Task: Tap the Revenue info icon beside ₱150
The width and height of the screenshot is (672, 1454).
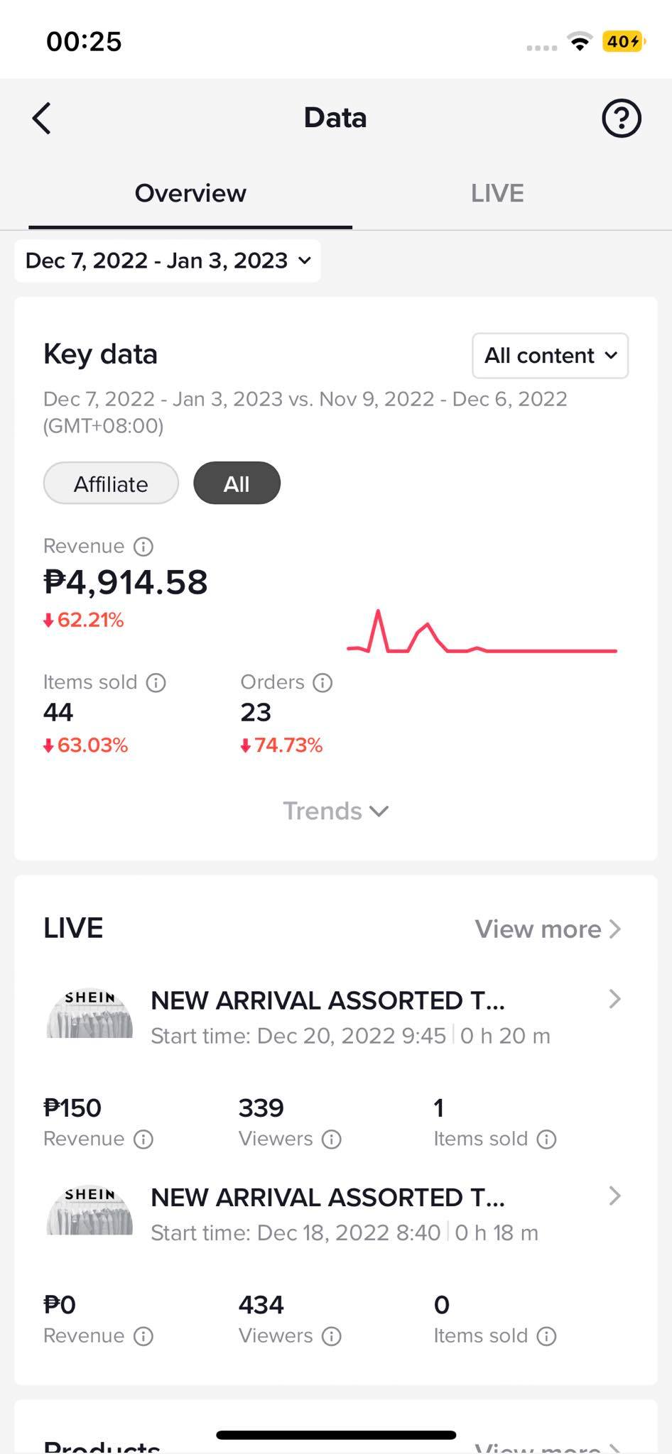Action: pyautogui.click(x=143, y=1139)
